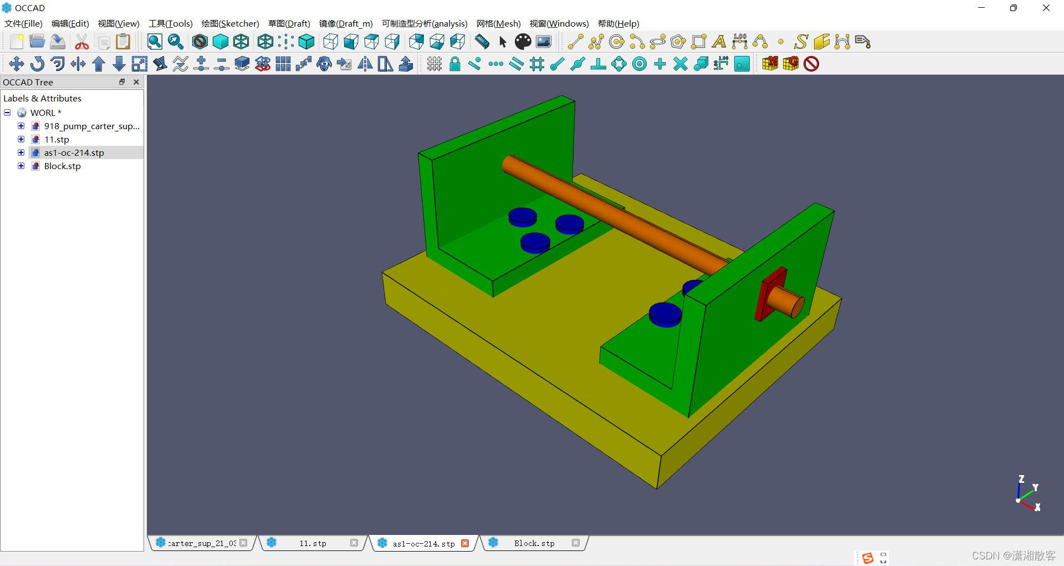The height and width of the screenshot is (566, 1064).
Task: Select the text 'A' sketch tool
Action: [719, 42]
